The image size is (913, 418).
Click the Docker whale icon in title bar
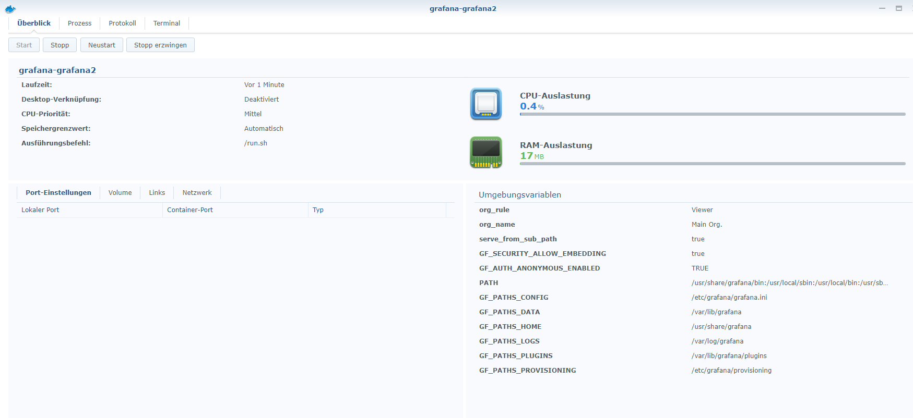pyautogui.click(x=10, y=9)
